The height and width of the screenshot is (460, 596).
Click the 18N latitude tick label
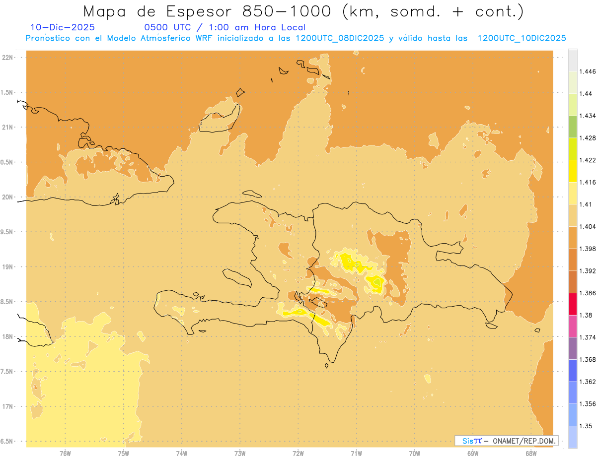[8, 336]
